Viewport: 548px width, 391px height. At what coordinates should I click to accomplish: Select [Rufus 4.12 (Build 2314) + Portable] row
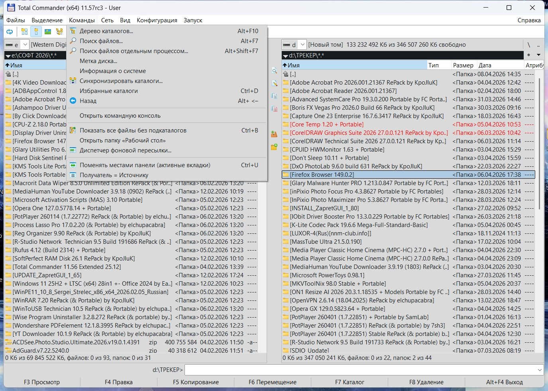(132, 250)
